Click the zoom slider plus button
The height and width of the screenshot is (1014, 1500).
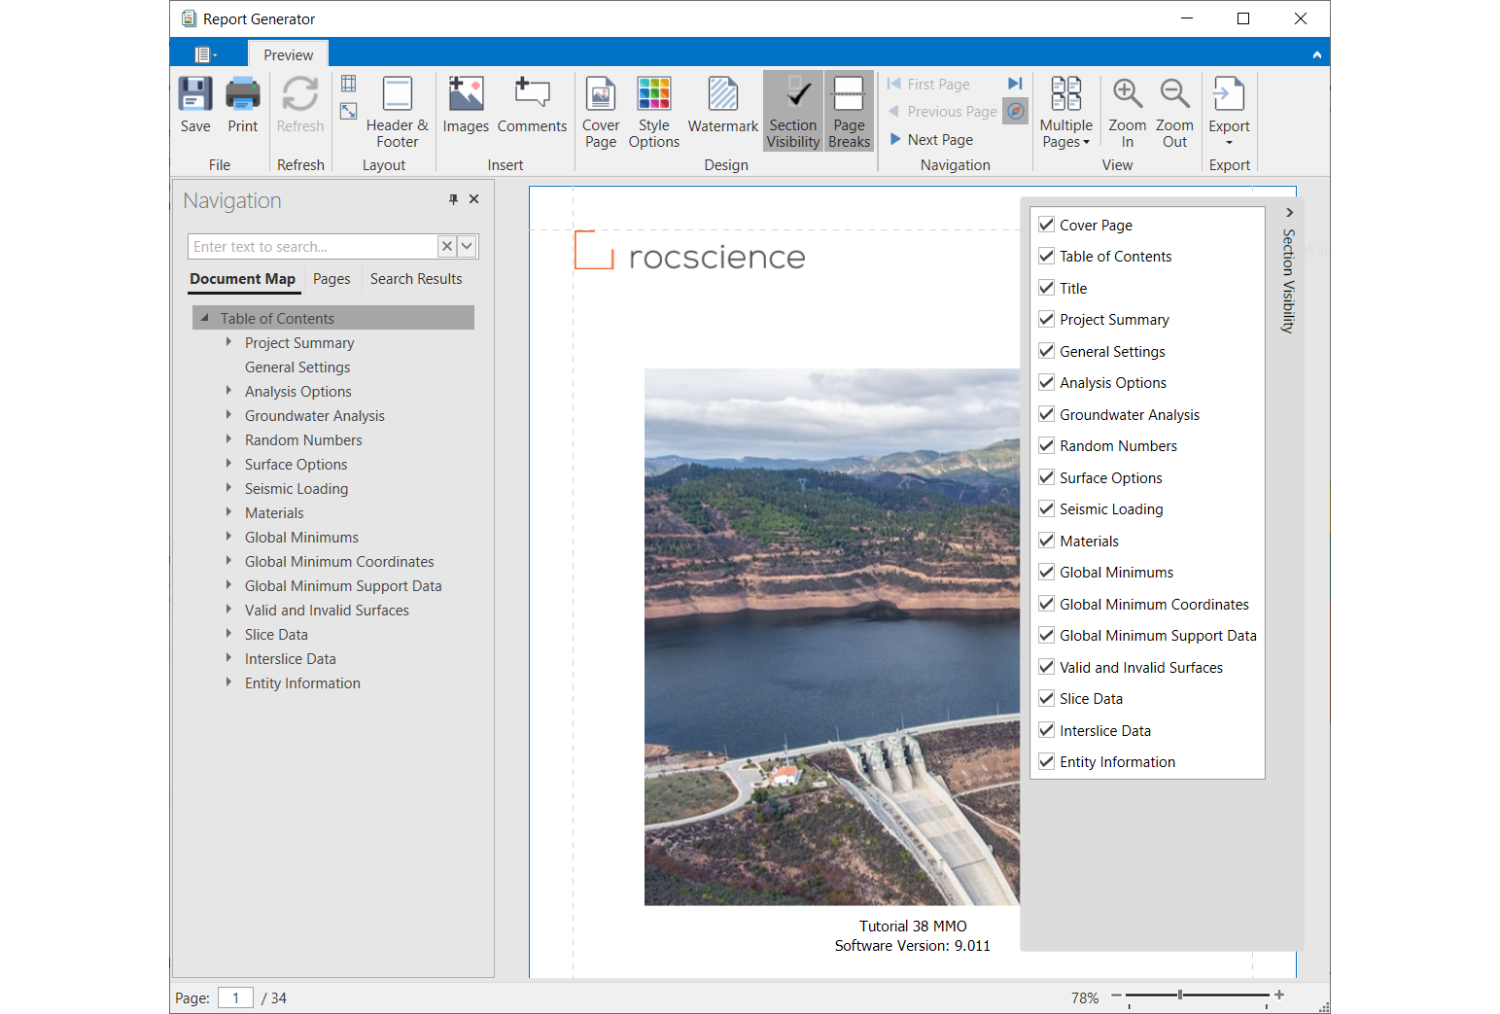pos(1279,995)
